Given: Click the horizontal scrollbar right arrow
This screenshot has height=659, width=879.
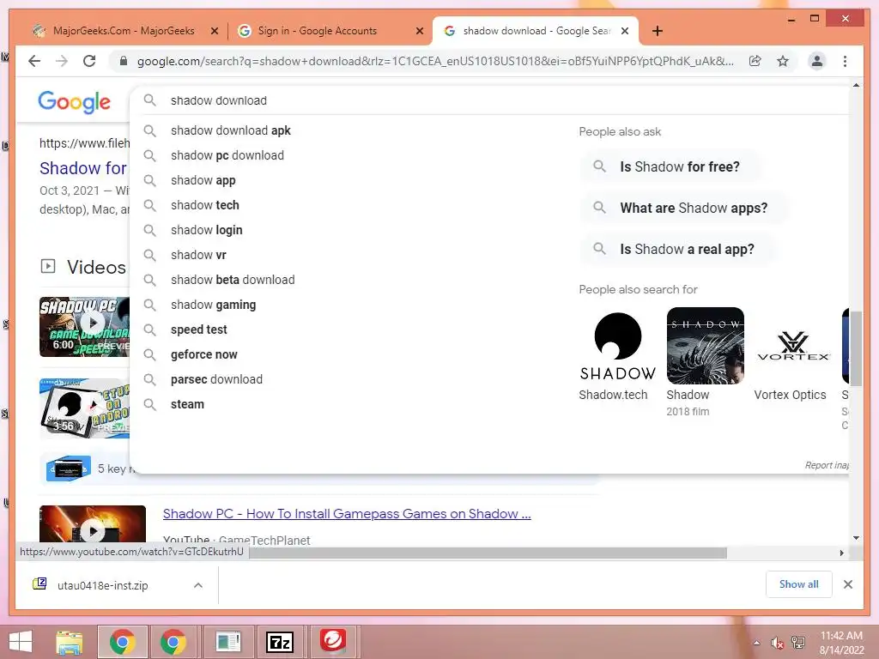Looking at the screenshot, I should pos(841,553).
